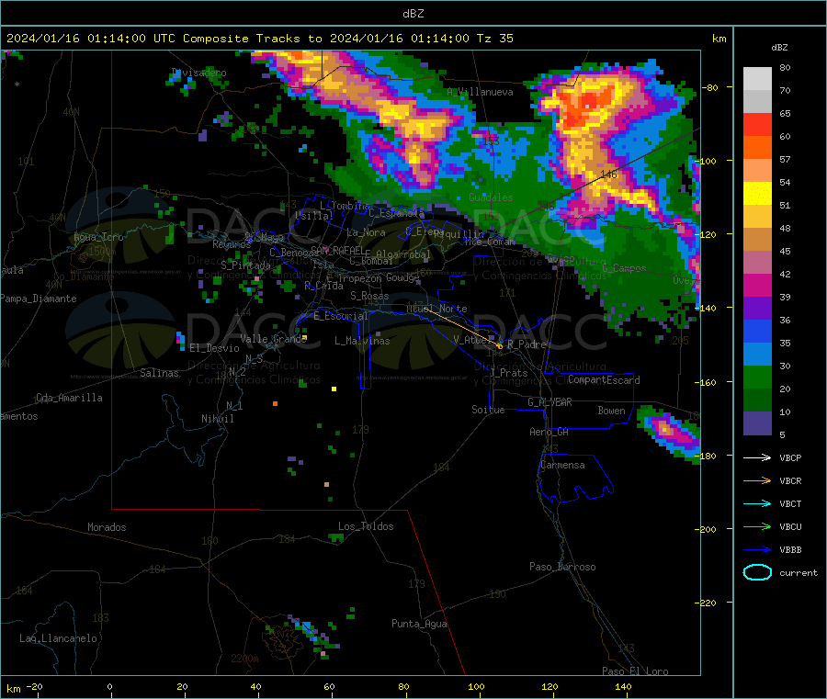
Task: Click the 'S_Rosas' map label
Action: coord(369,296)
